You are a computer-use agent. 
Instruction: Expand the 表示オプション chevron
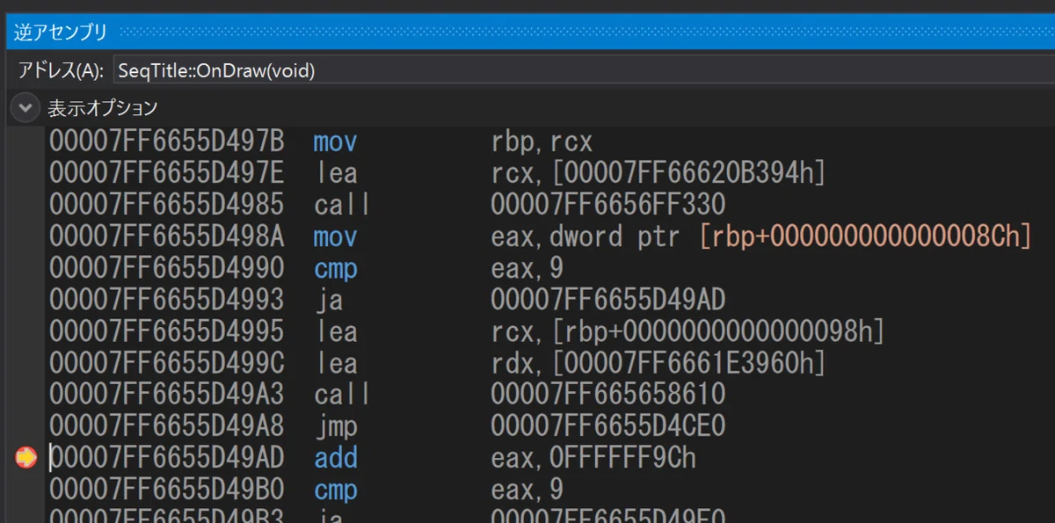(25, 108)
